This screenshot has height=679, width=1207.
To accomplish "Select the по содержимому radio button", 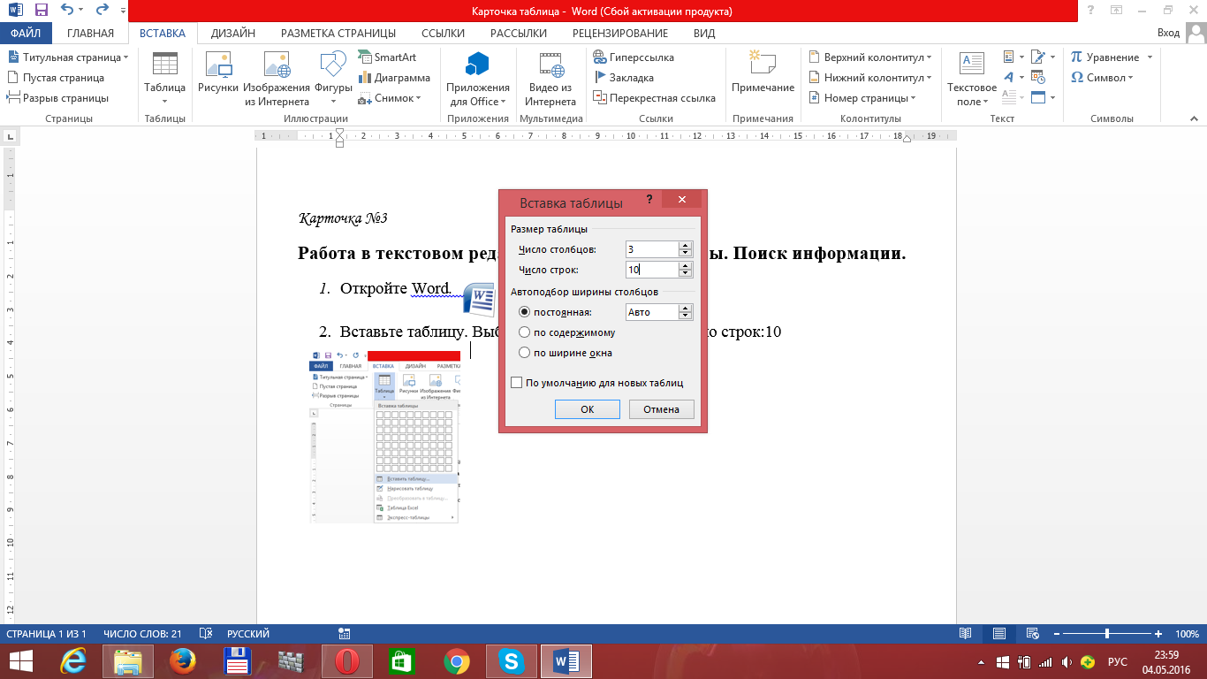I will point(525,332).
